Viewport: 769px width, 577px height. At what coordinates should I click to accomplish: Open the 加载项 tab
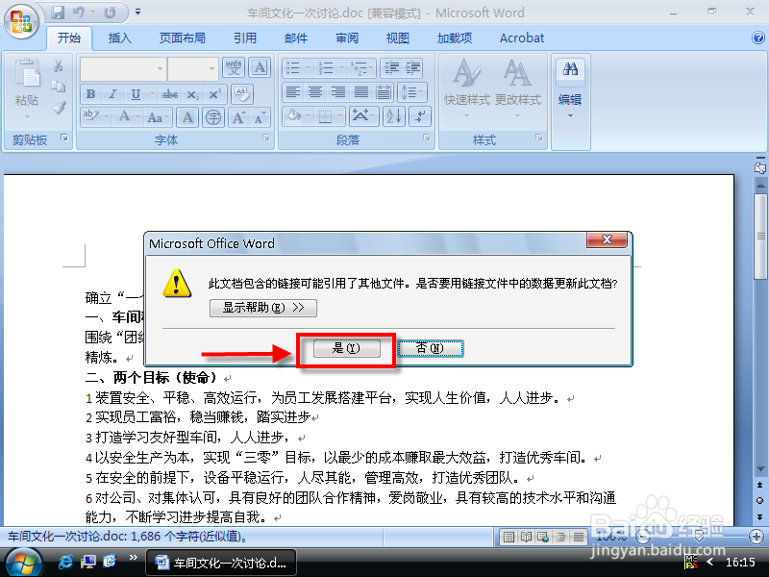click(x=455, y=38)
